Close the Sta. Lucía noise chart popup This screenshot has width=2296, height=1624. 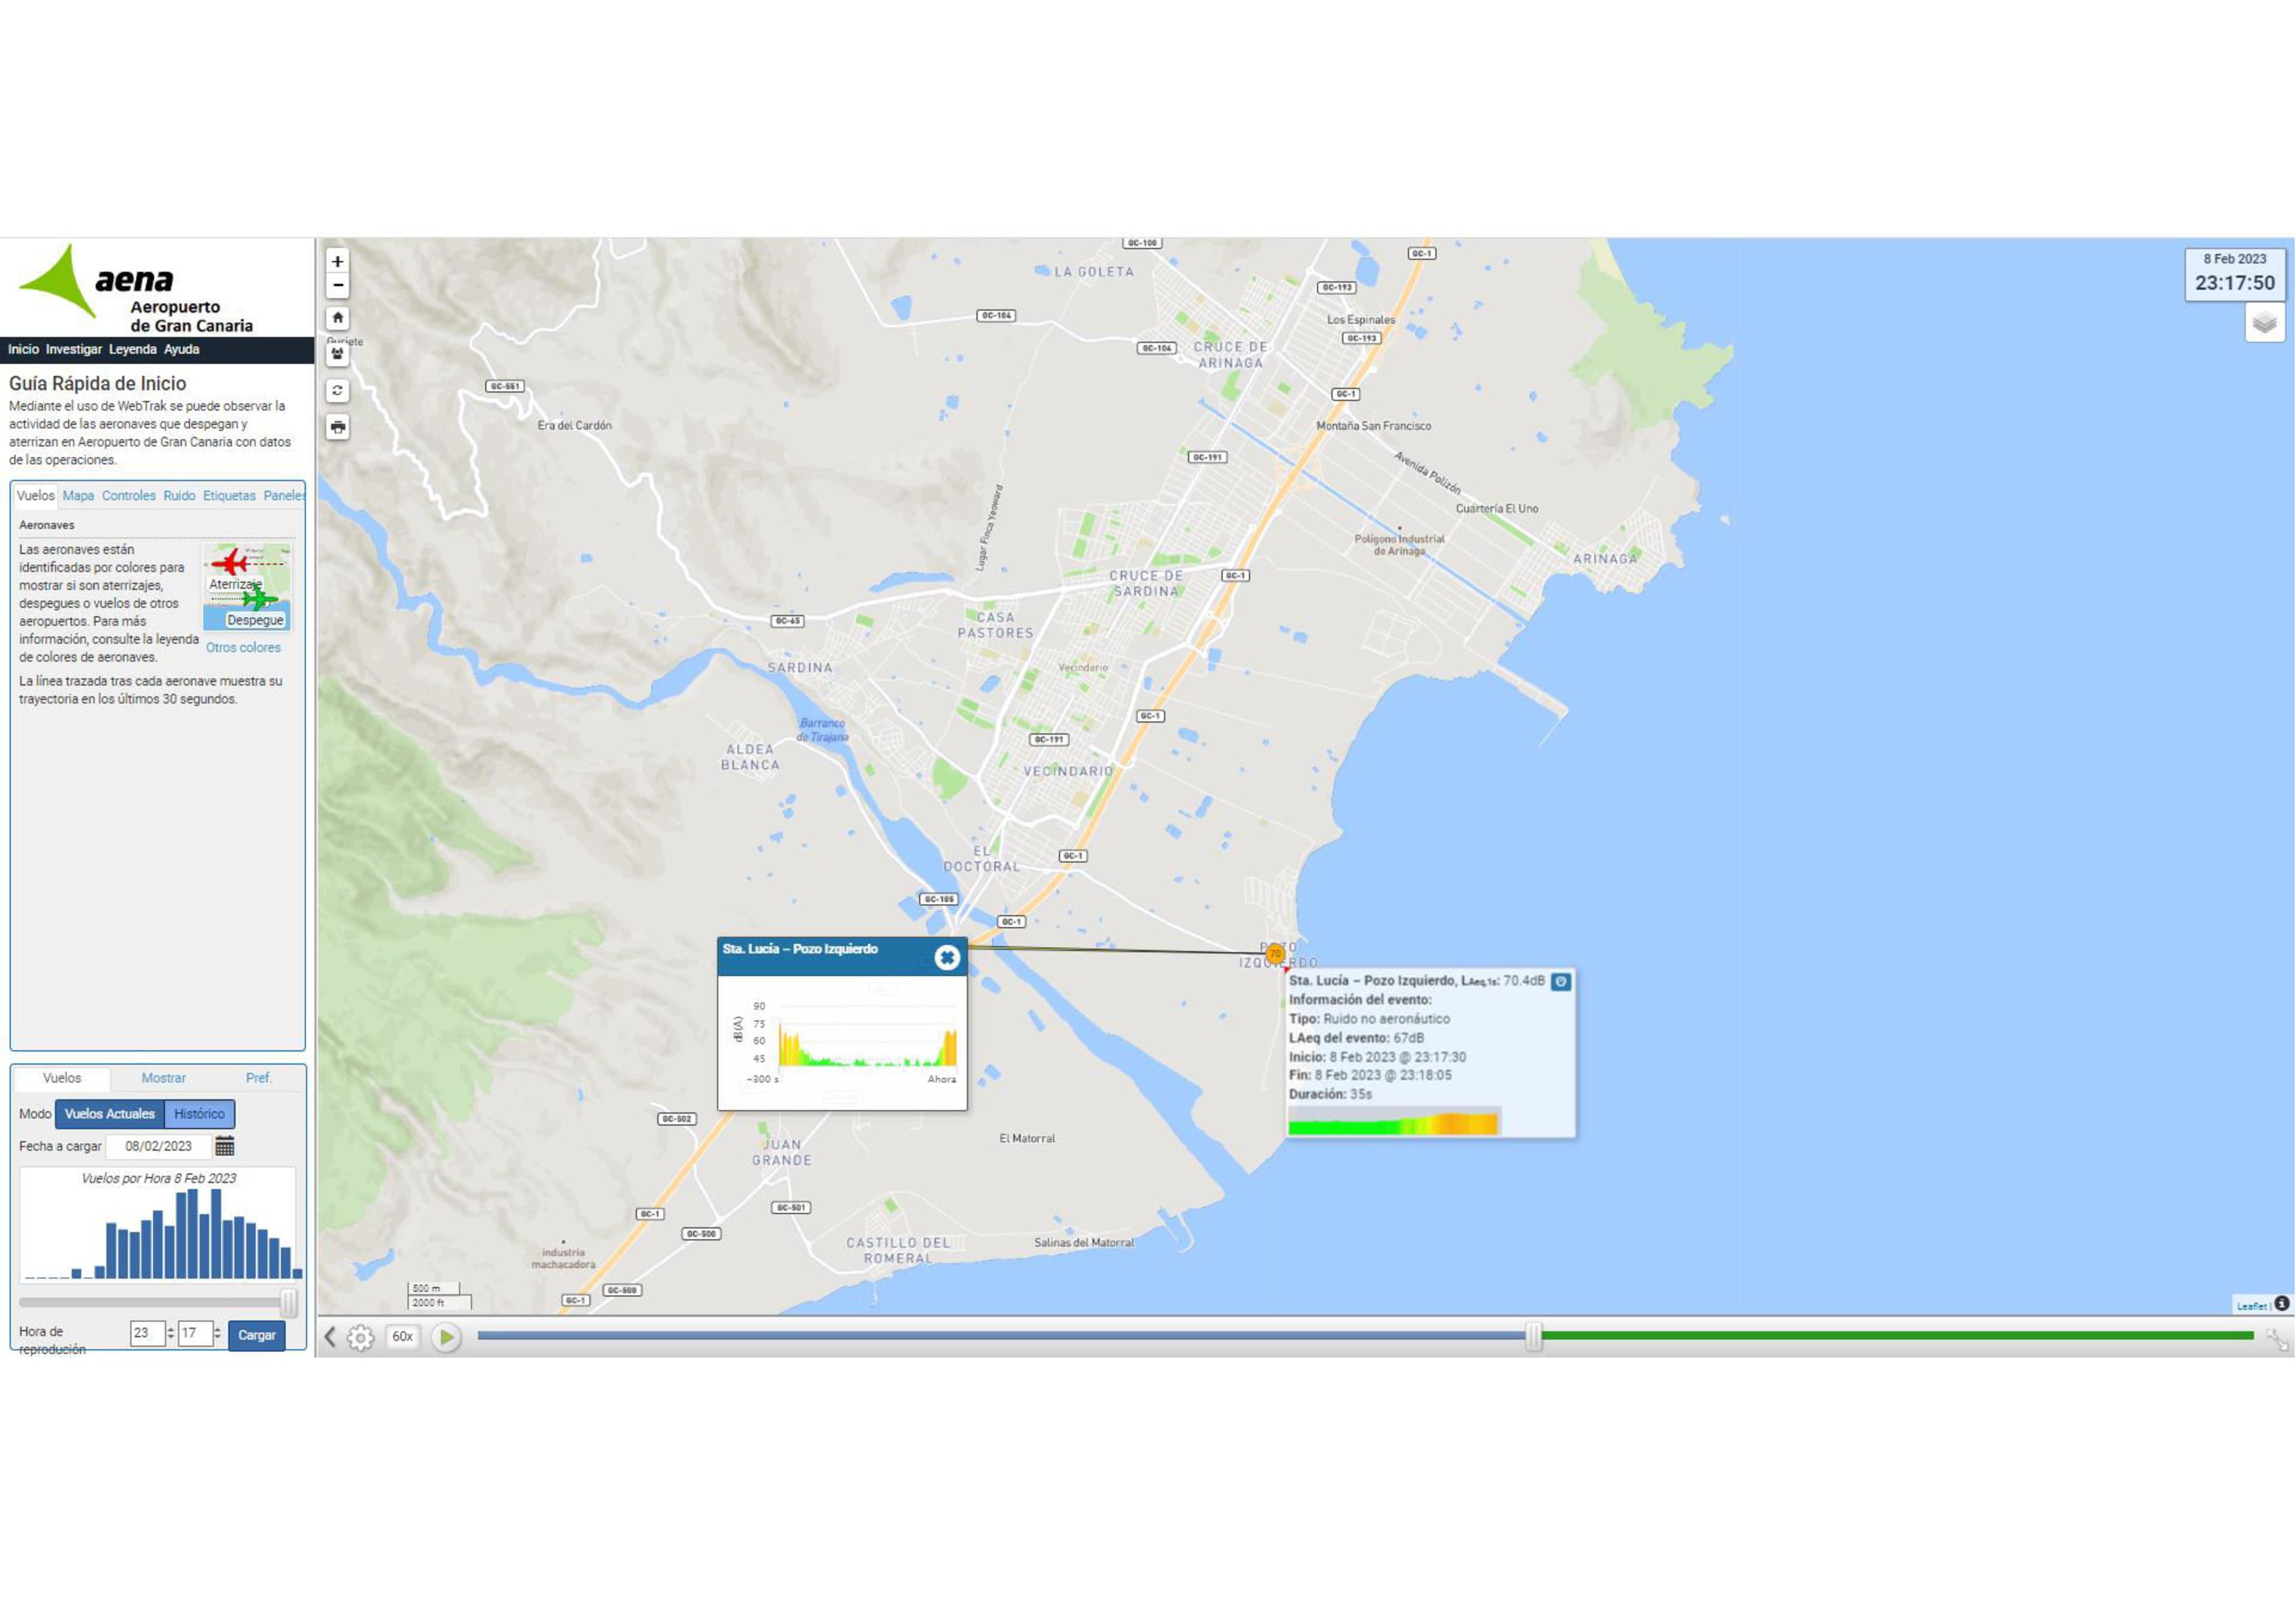pyautogui.click(x=946, y=957)
